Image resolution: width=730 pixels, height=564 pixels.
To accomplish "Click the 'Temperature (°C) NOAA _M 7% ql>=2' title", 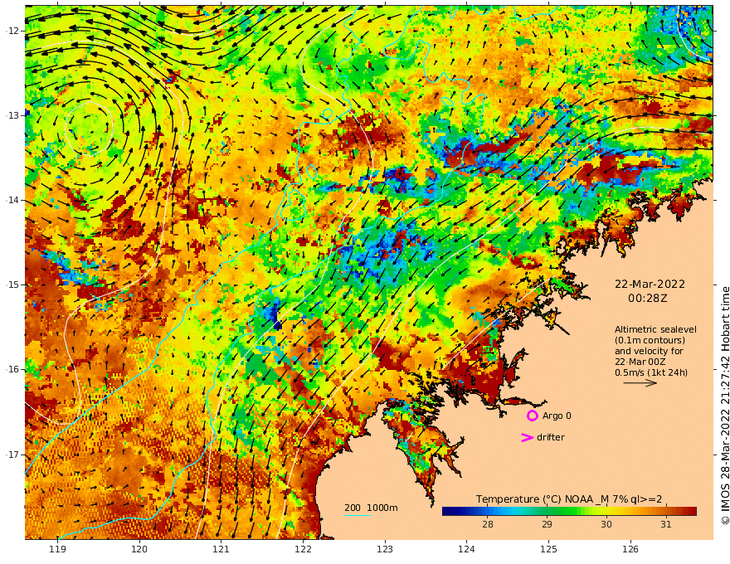I will click(x=569, y=498).
